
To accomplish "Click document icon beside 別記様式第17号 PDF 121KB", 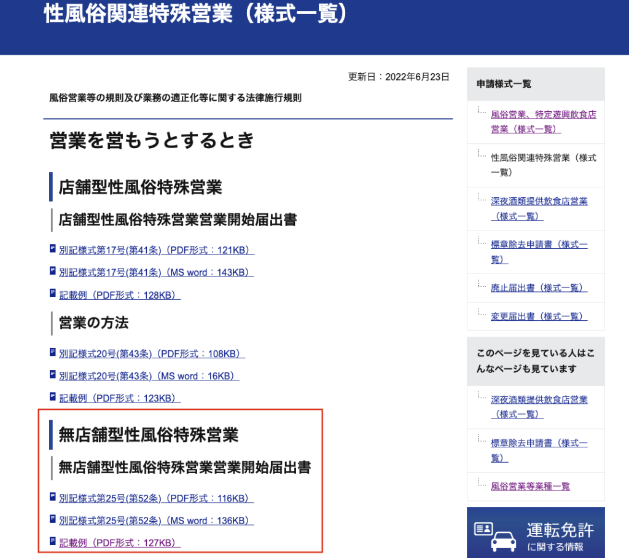I will [x=53, y=250].
